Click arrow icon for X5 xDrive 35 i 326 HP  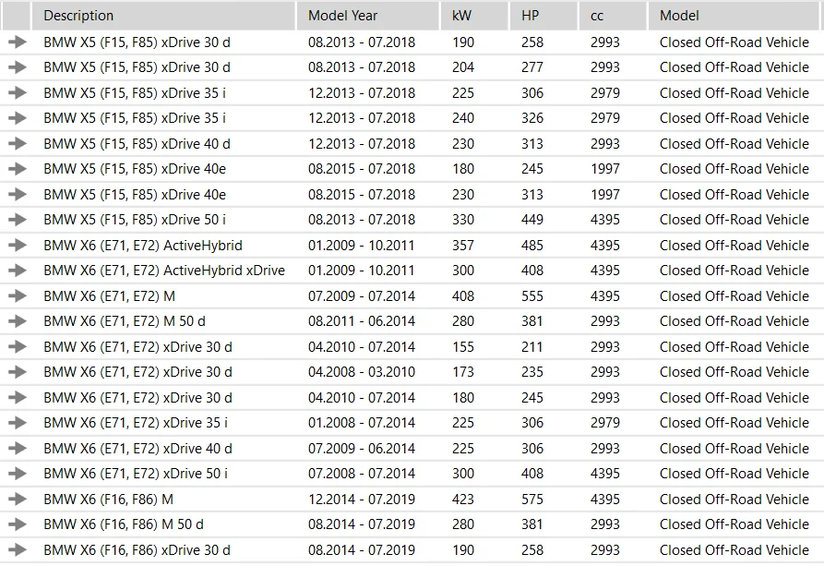[x=17, y=118]
